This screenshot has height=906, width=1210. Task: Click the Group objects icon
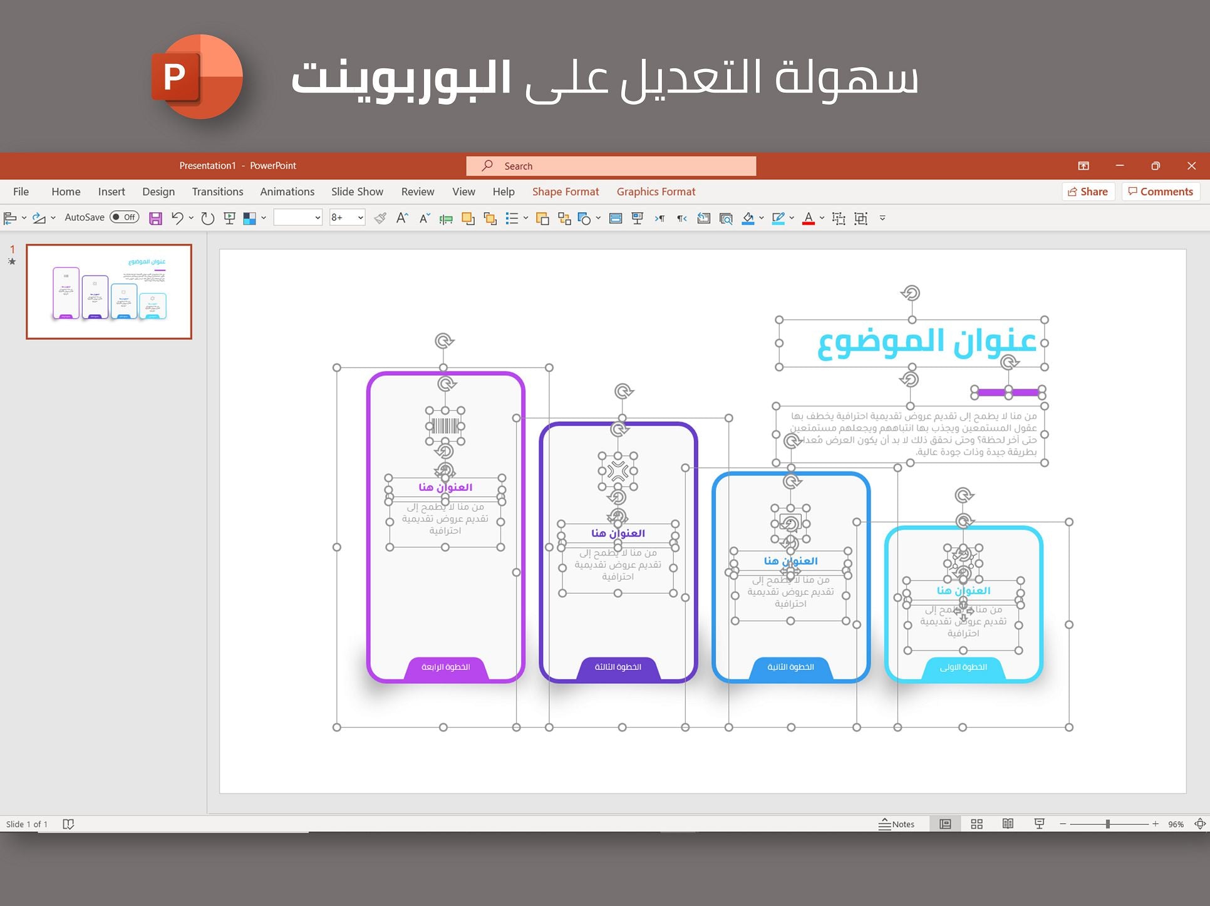pos(861,218)
